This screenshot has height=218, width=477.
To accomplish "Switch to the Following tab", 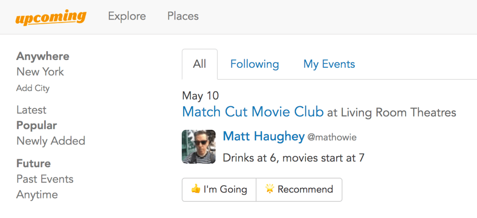I will 254,64.
